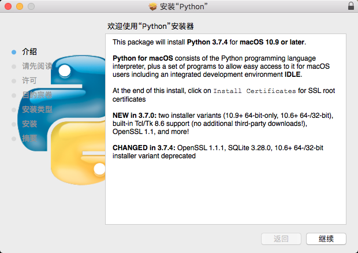Screen dimensions: 358x253
Task: Click the gray bullet beside 摘要
Action: point(14,139)
